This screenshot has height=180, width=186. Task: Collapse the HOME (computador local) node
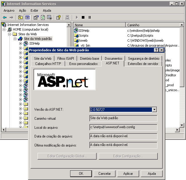(x=4, y=29)
